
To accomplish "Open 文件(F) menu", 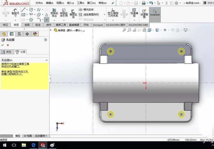I will pyautogui.click(x=39, y=3).
